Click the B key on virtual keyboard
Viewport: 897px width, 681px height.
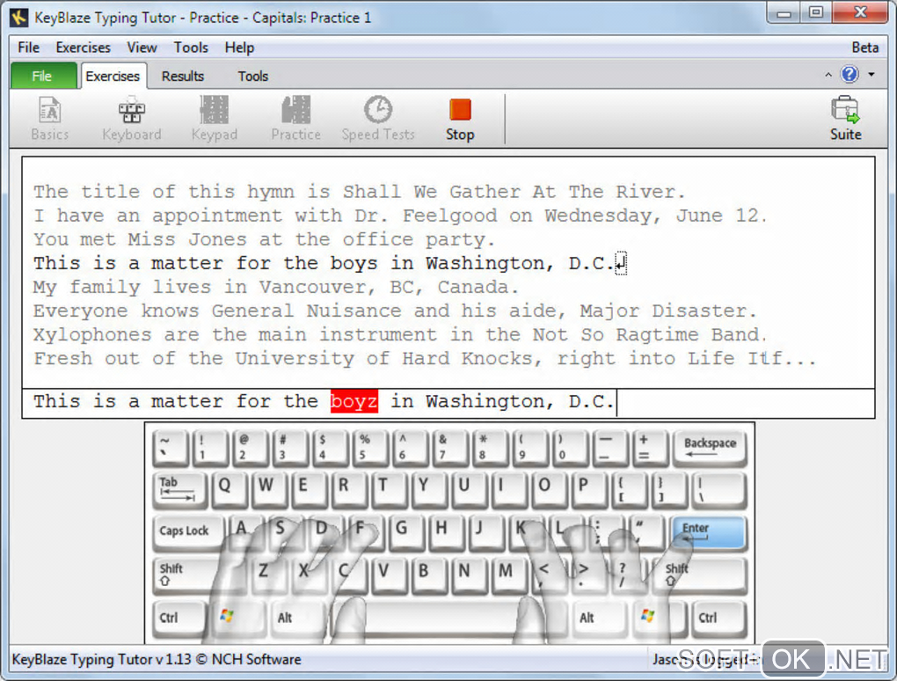point(429,575)
